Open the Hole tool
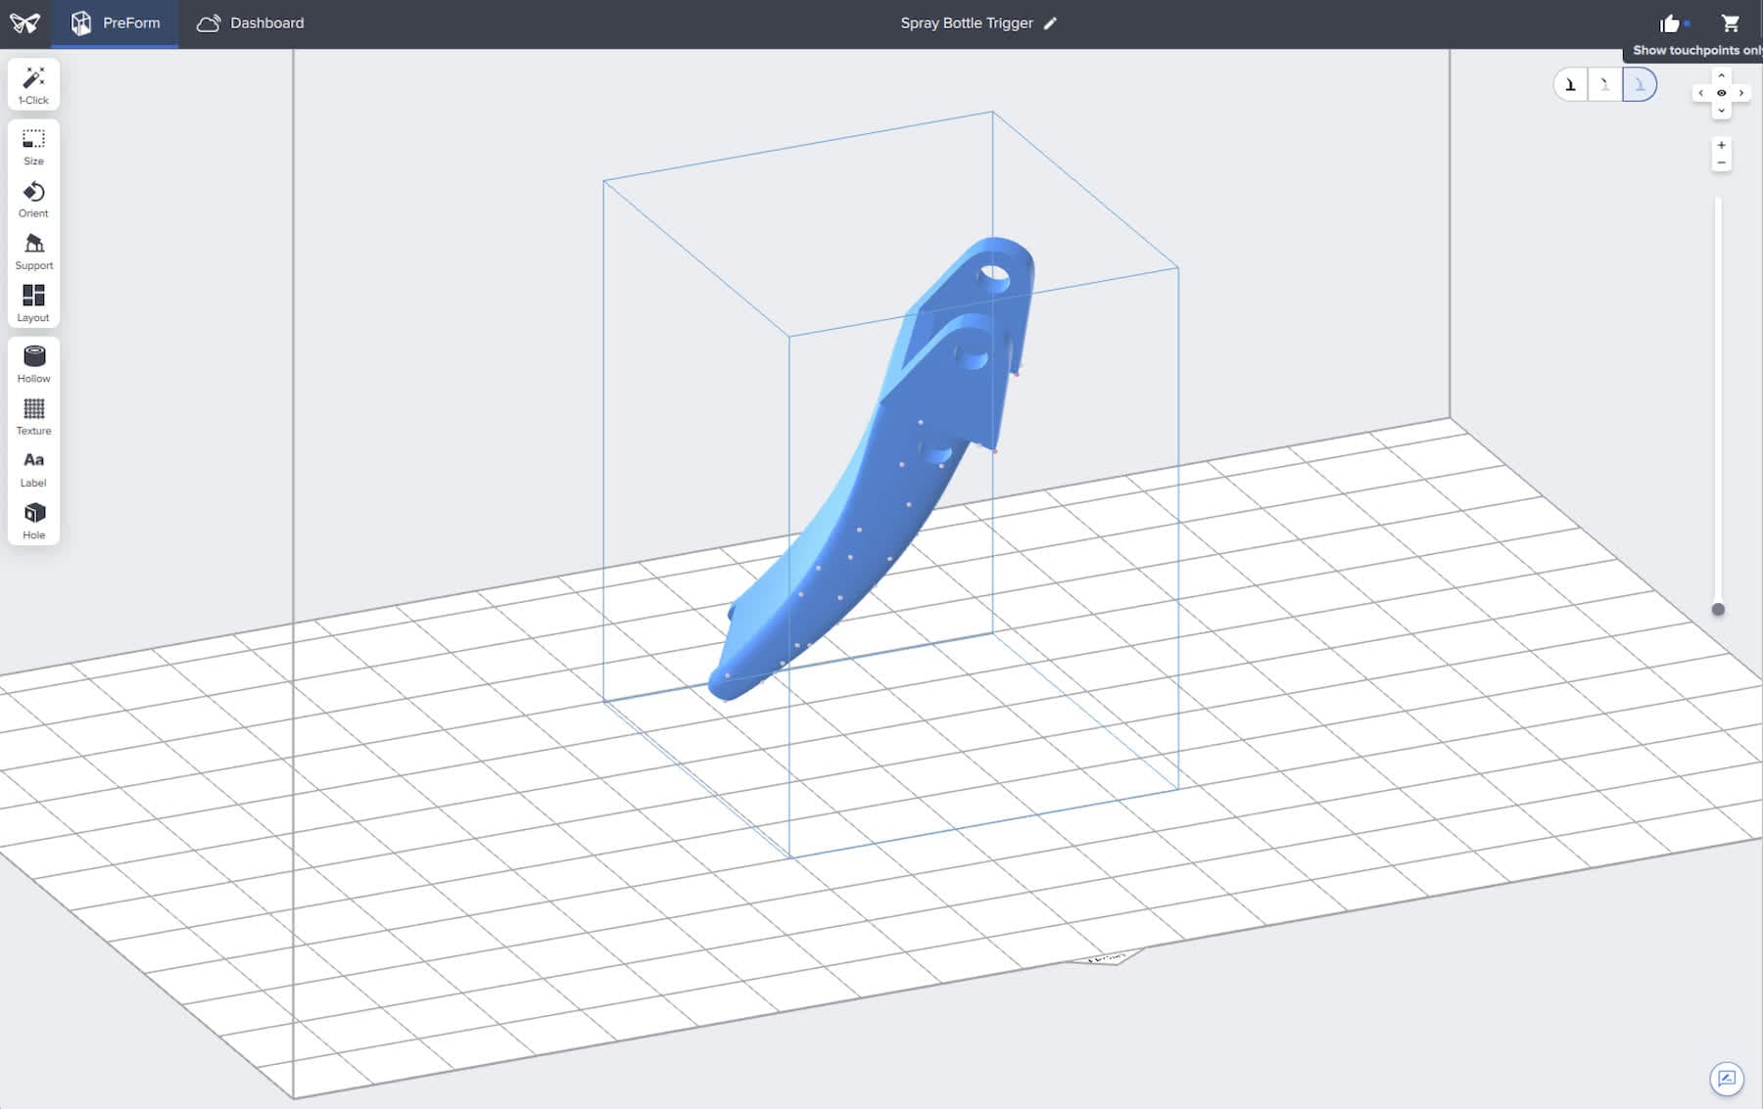 (33, 521)
